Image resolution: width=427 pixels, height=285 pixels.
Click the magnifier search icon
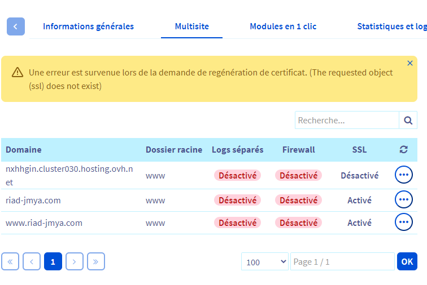pos(408,120)
